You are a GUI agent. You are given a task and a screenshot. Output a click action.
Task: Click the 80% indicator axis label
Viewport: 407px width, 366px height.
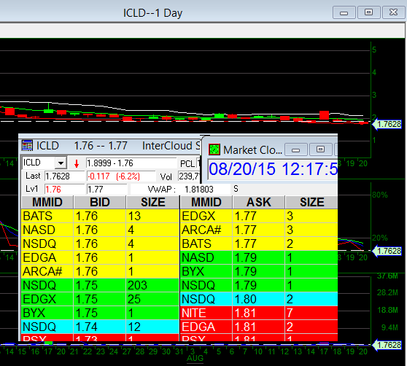point(380,195)
